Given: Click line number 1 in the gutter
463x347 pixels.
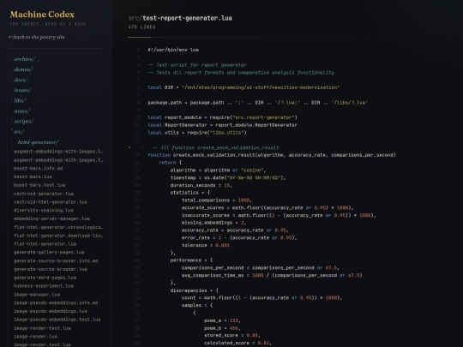Looking at the screenshot, I should pyautogui.click(x=138, y=50).
